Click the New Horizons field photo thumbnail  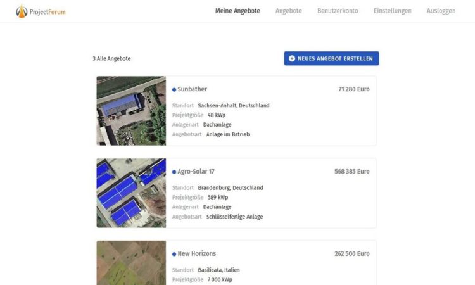131,263
